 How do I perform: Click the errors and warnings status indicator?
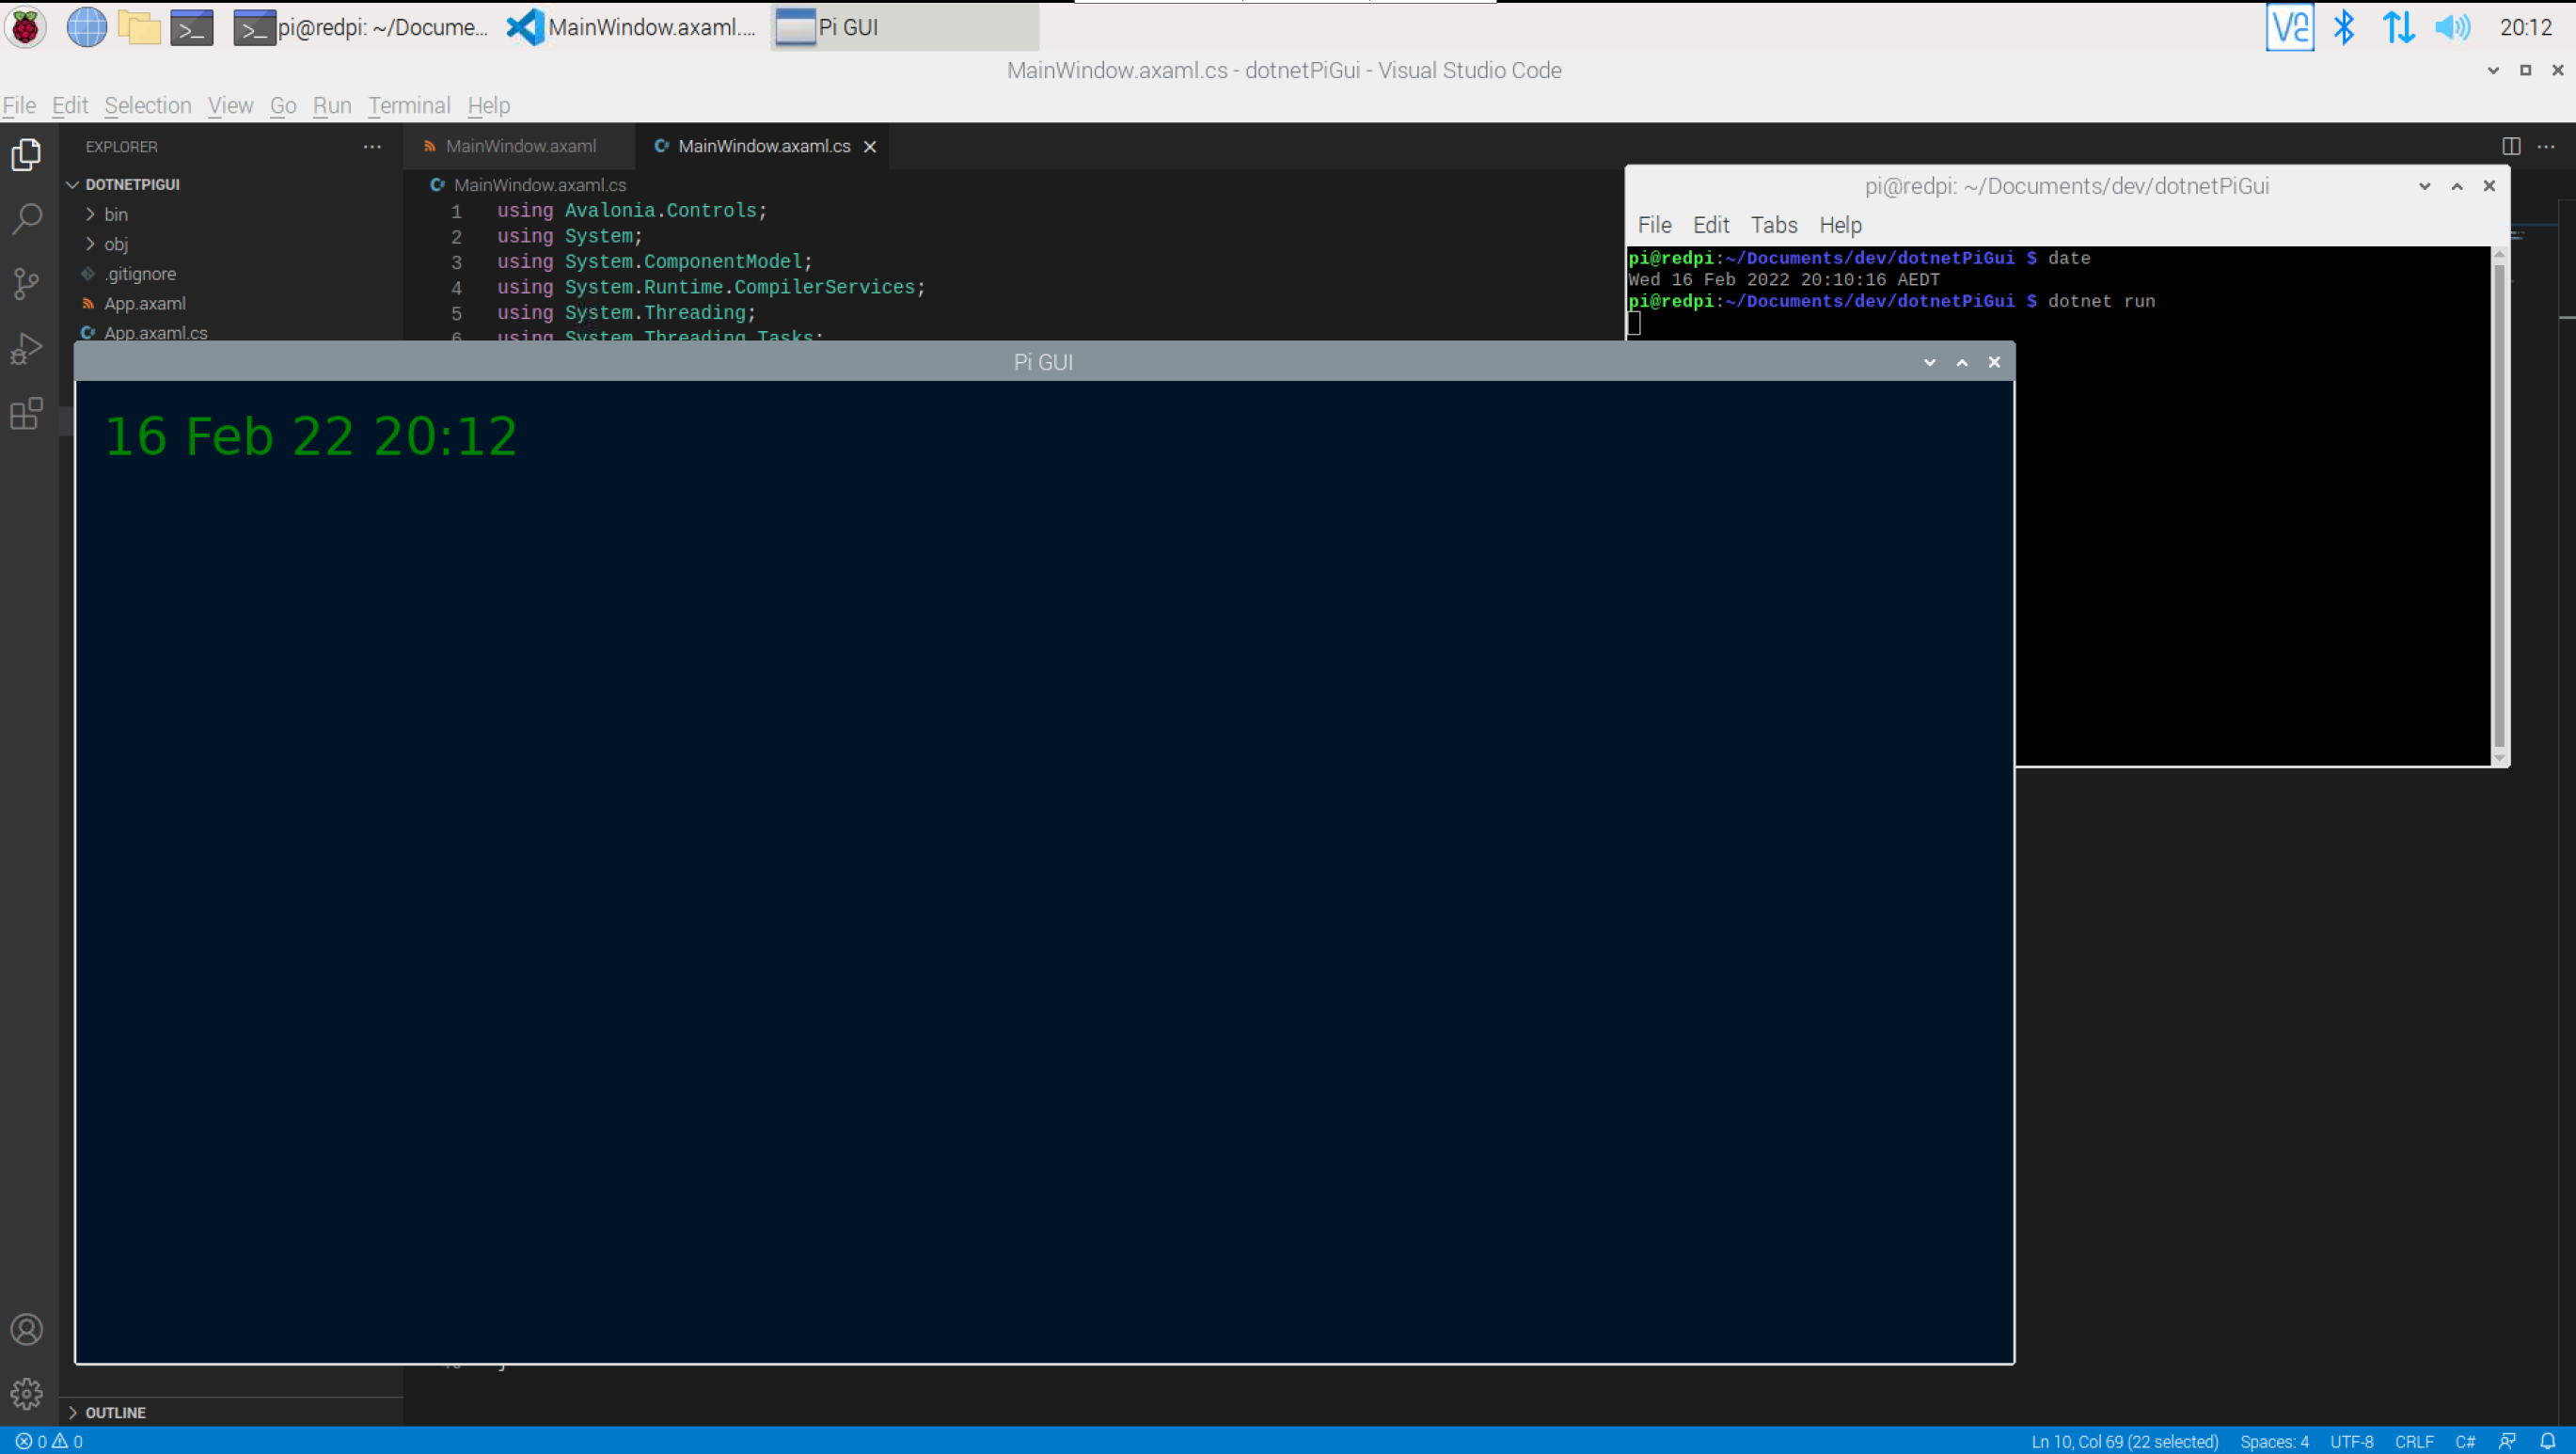[x=49, y=1441]
